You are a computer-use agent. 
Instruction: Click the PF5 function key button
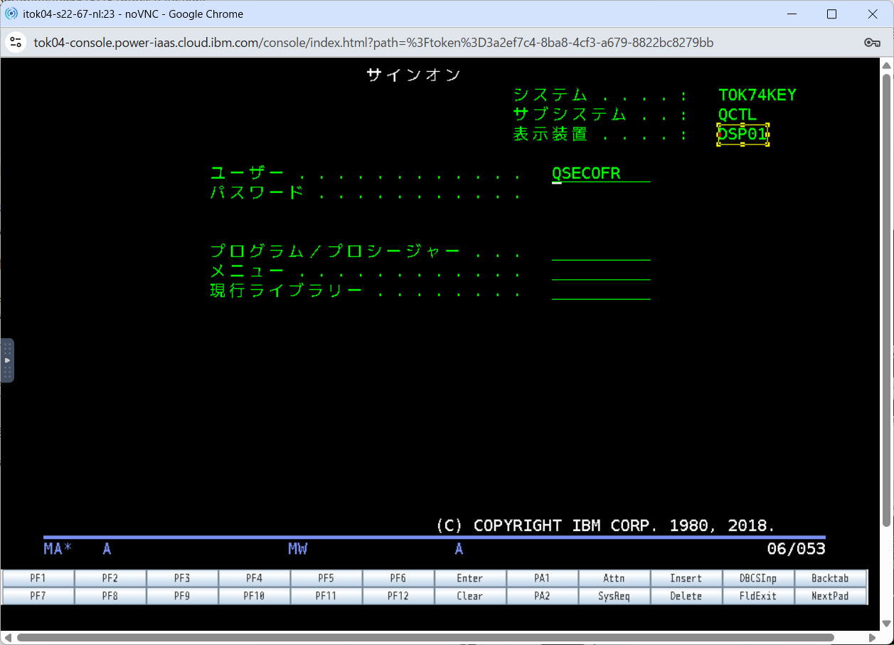(x=326, y=578)
